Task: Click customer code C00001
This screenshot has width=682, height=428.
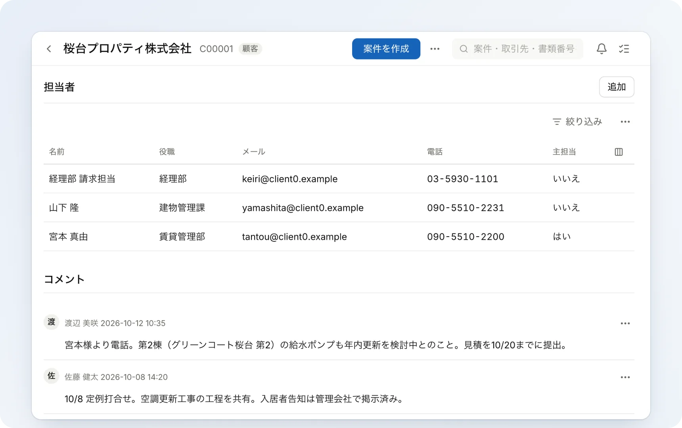Action: 216,49
